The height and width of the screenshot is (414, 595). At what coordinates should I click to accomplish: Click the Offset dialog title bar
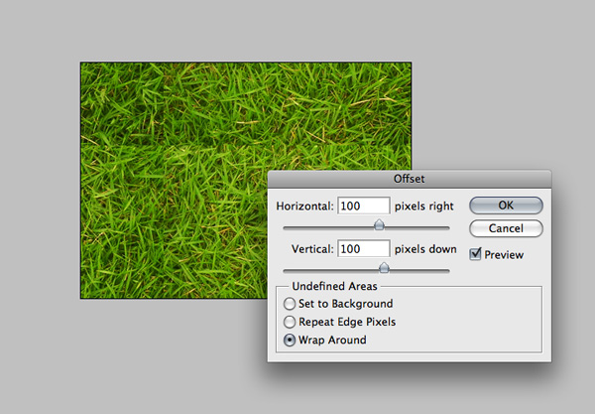coord(409,179)
